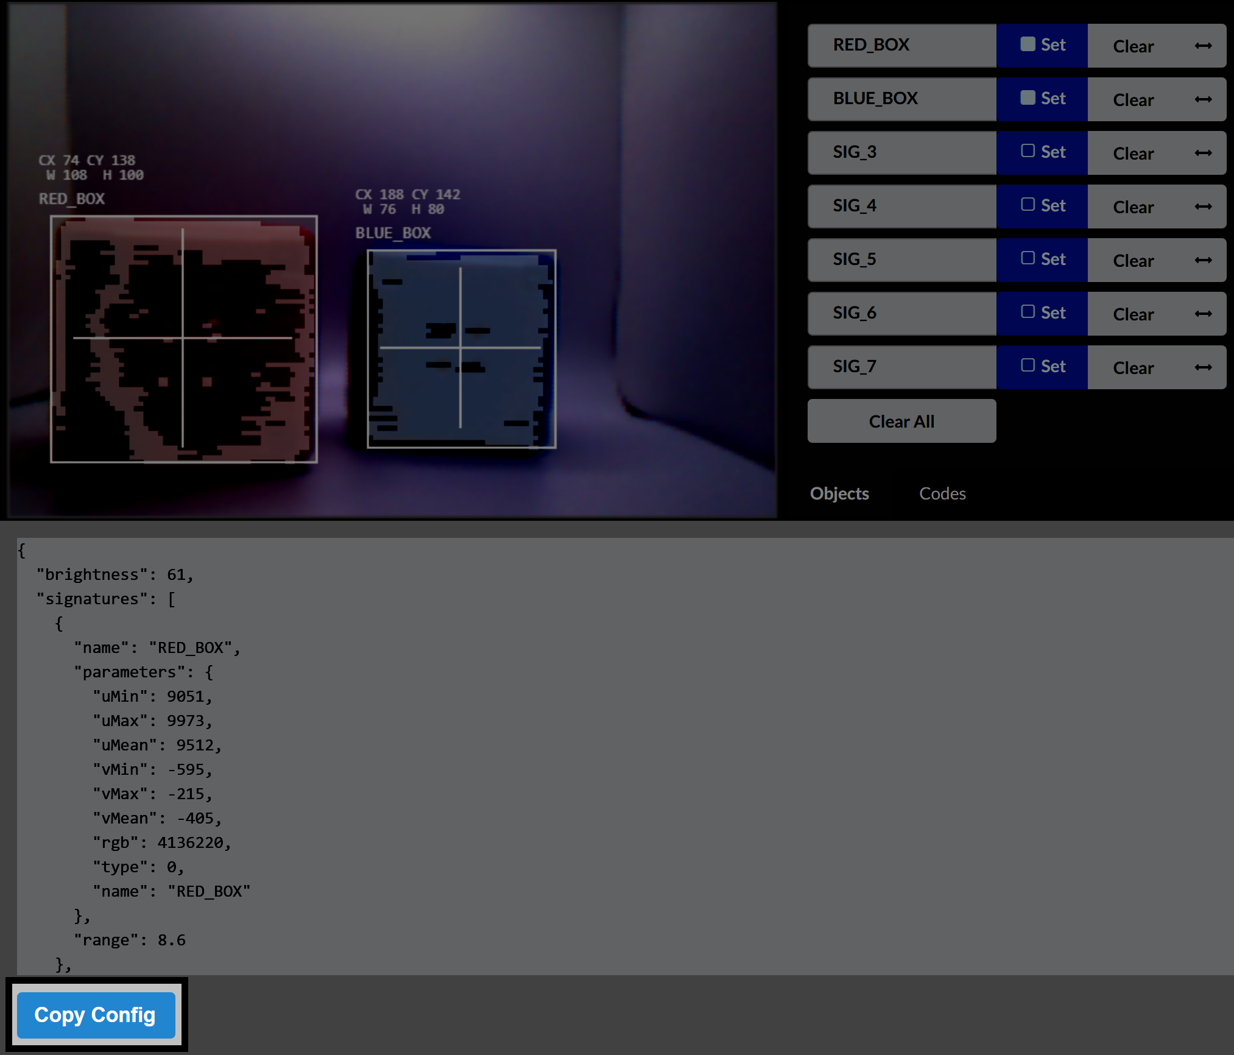Enable the Set checkbox for SIG_3

pyautogui.click(x=1029, y=152)
